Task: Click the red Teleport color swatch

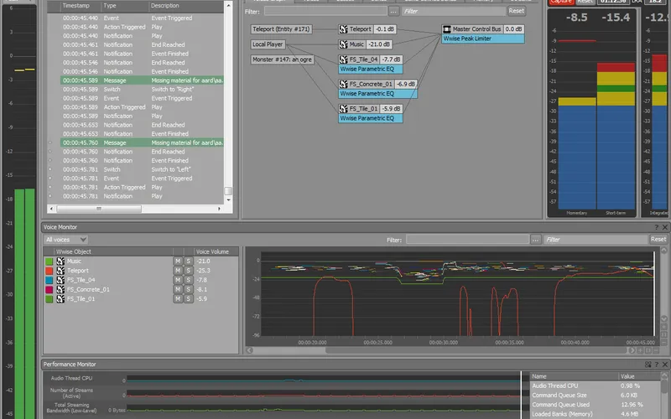Action: 49,271
